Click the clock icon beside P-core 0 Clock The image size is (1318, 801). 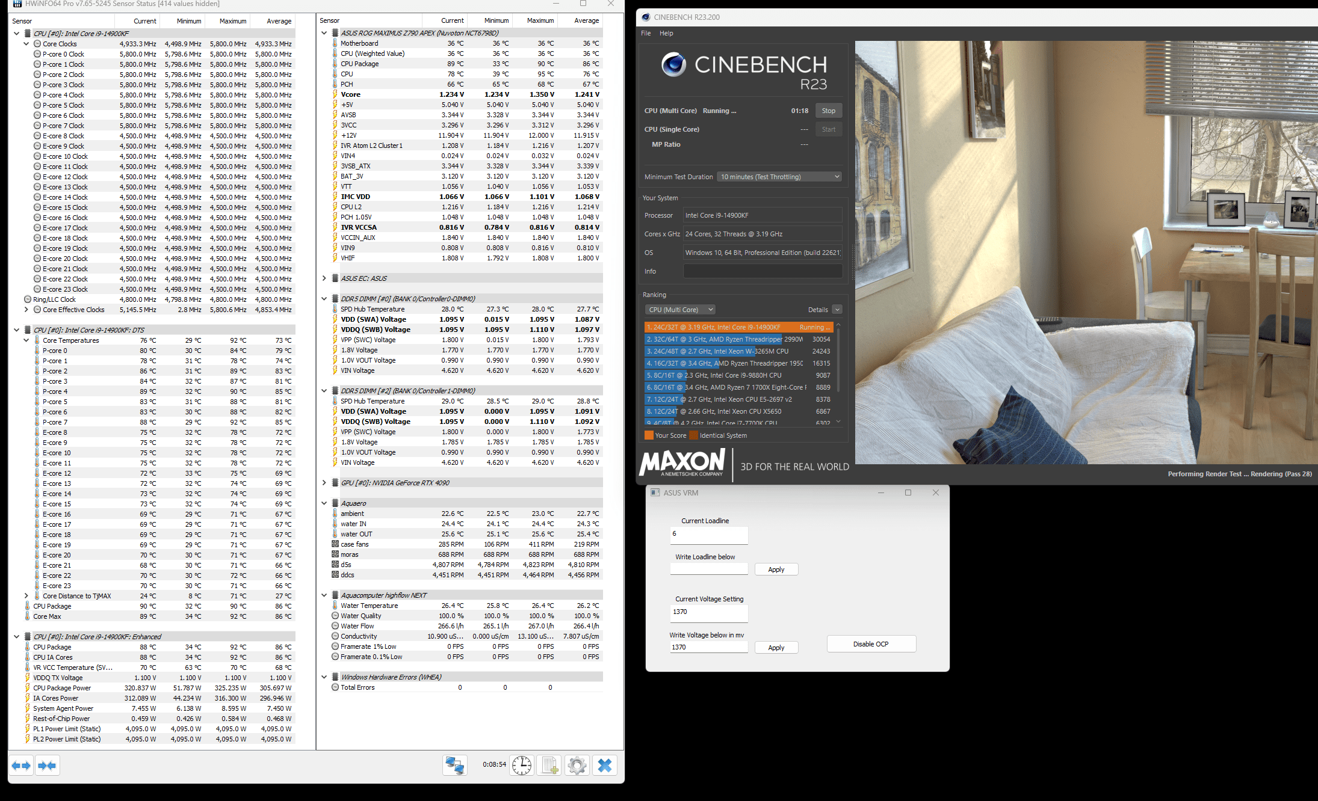pyautogui.click(x=37, y=54)
